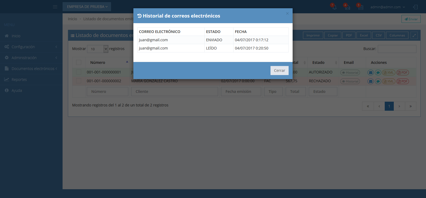Viewport: 426px width, 198px height.
Task: Click the envelope icon for document 001-001-000000001
Action: (x=370, y=73)
